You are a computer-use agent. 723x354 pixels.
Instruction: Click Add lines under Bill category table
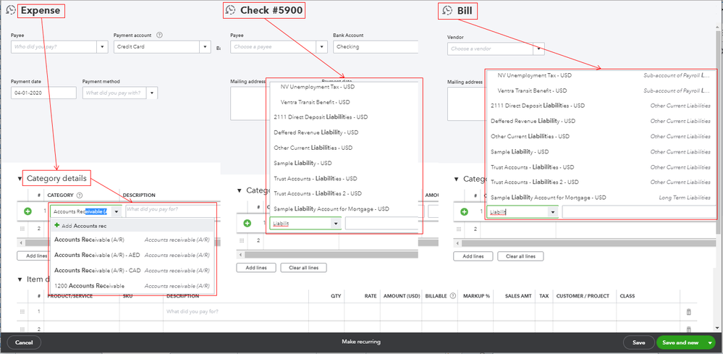click(x=473, y=256)
